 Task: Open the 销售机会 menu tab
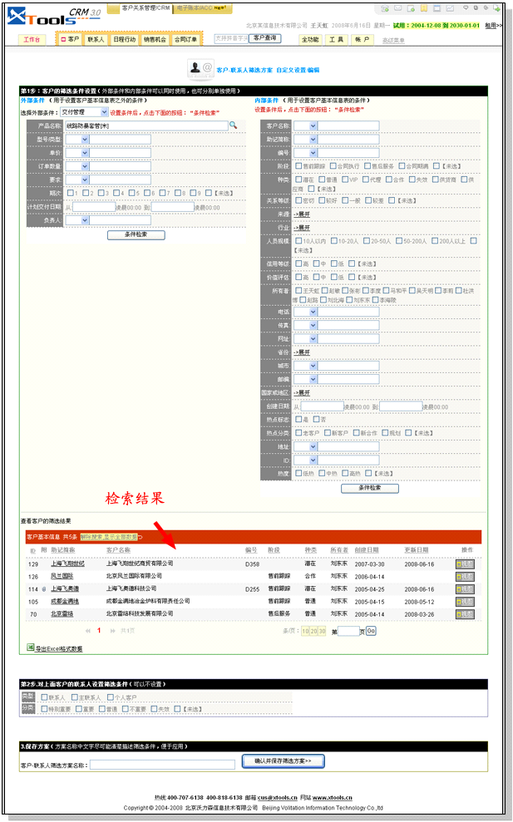tap(155, 39)
